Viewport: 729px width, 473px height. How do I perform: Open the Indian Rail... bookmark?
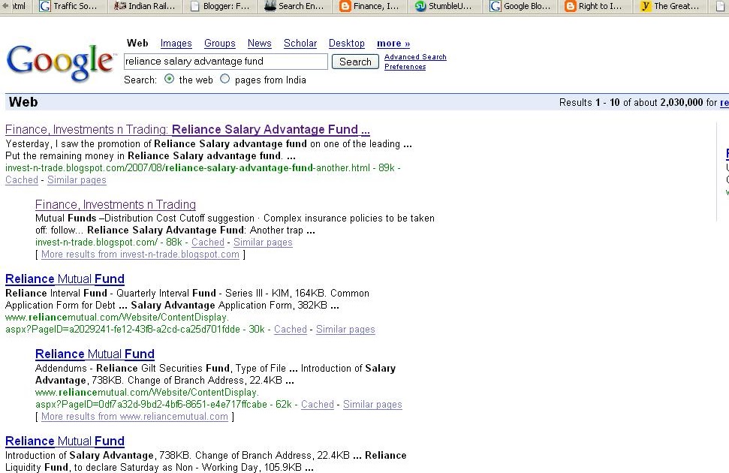145,7
